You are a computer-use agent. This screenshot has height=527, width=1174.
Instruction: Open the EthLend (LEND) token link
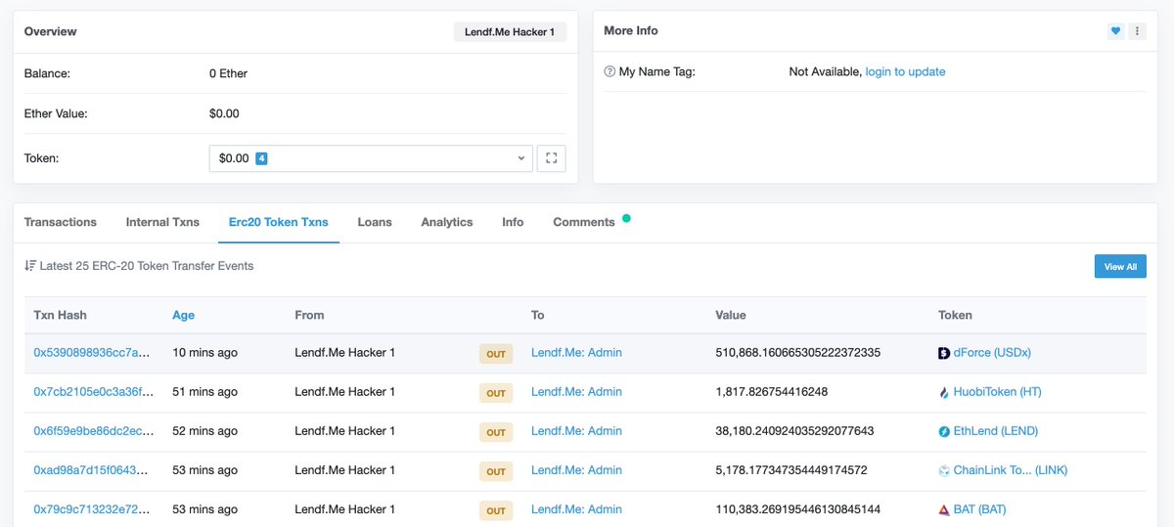995,430
